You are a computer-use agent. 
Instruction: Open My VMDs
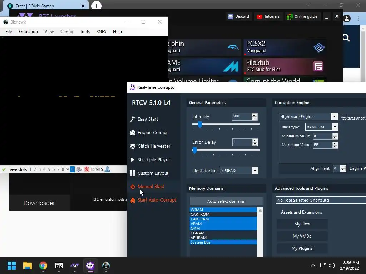(302, 236)
